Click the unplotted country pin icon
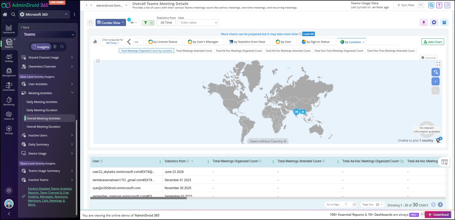 tap(438, 140)
